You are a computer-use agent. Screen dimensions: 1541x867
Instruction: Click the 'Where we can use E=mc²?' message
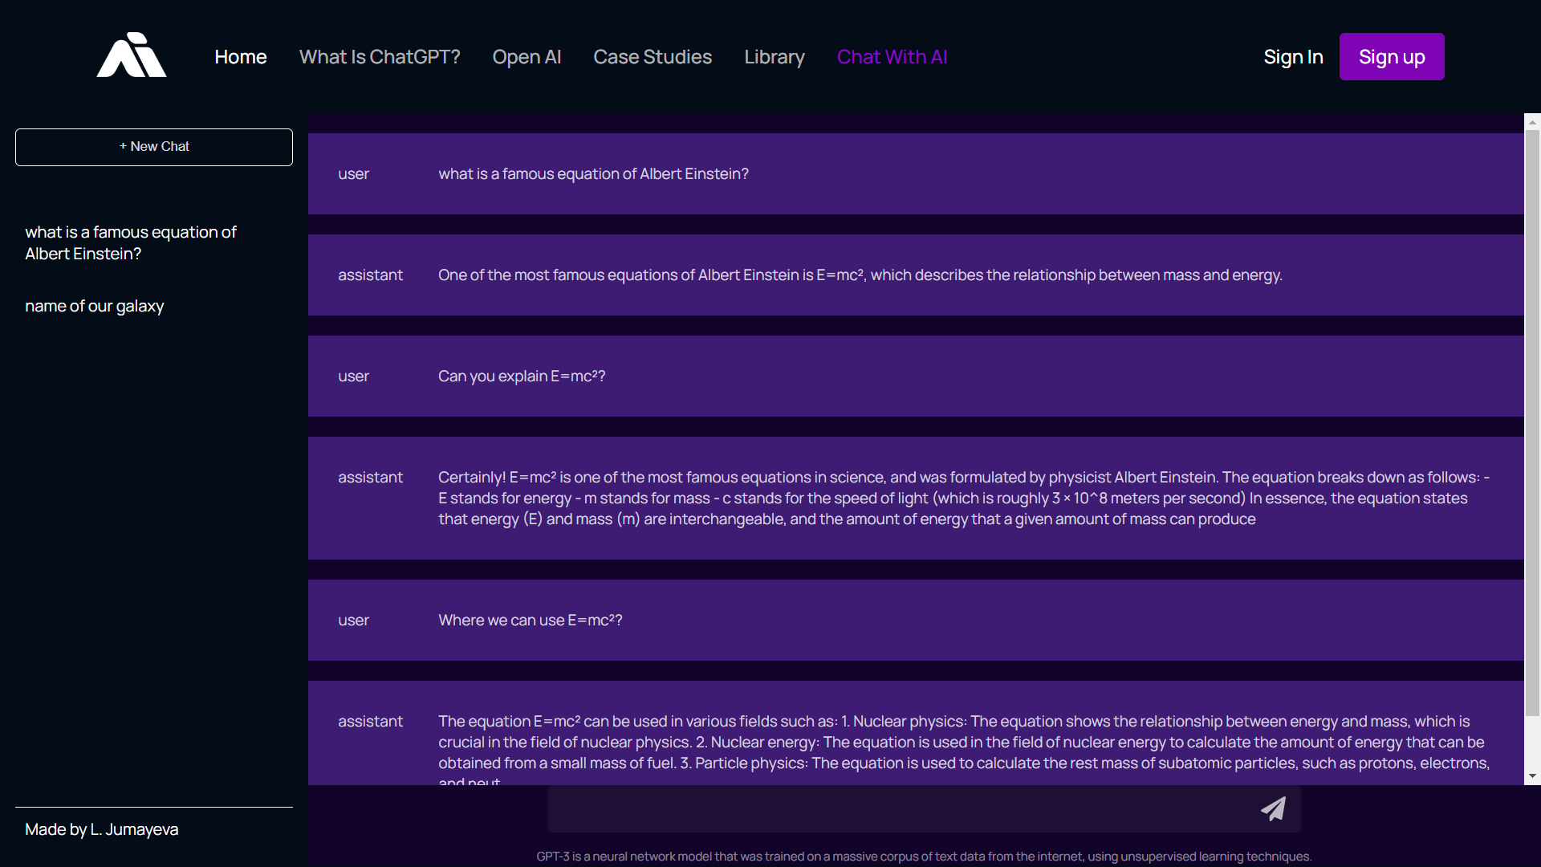(530, 621)
